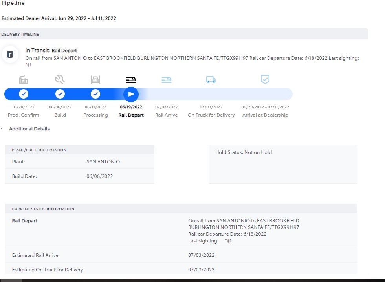Click the CURRENT STATUS INFORMATION header
The height and width of the screenshot is (282, 385).
click(43, 209)
